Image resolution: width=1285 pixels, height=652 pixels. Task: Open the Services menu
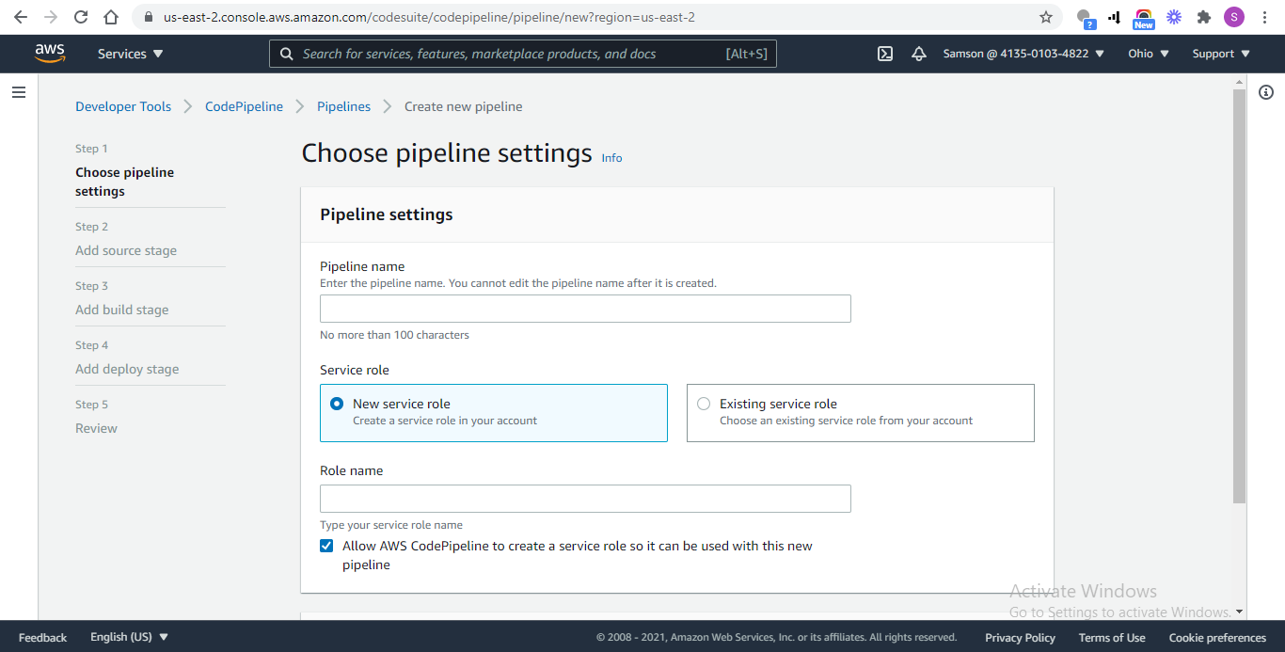pos(129,54)
